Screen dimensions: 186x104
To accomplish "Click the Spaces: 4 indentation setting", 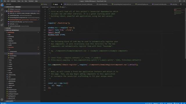I will [156, 103].
